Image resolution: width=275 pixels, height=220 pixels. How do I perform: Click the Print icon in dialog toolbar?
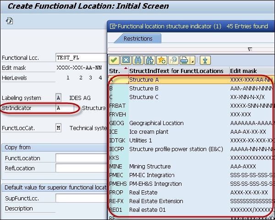(x=184, y=60)
